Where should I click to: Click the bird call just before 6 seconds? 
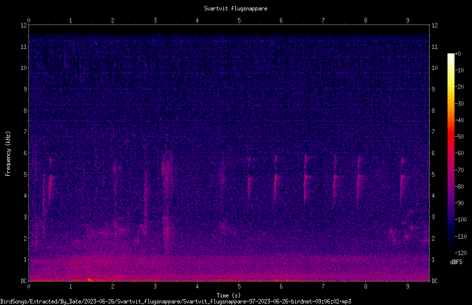click(x=276, y=179)
